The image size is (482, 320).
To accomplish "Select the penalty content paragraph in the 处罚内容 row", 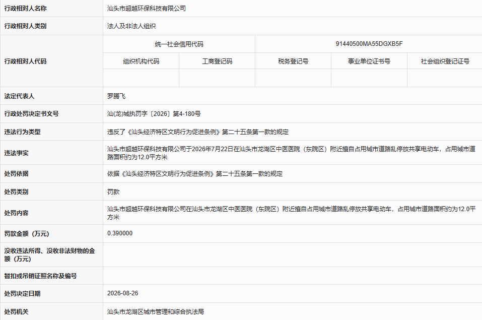I will [291, 213].
